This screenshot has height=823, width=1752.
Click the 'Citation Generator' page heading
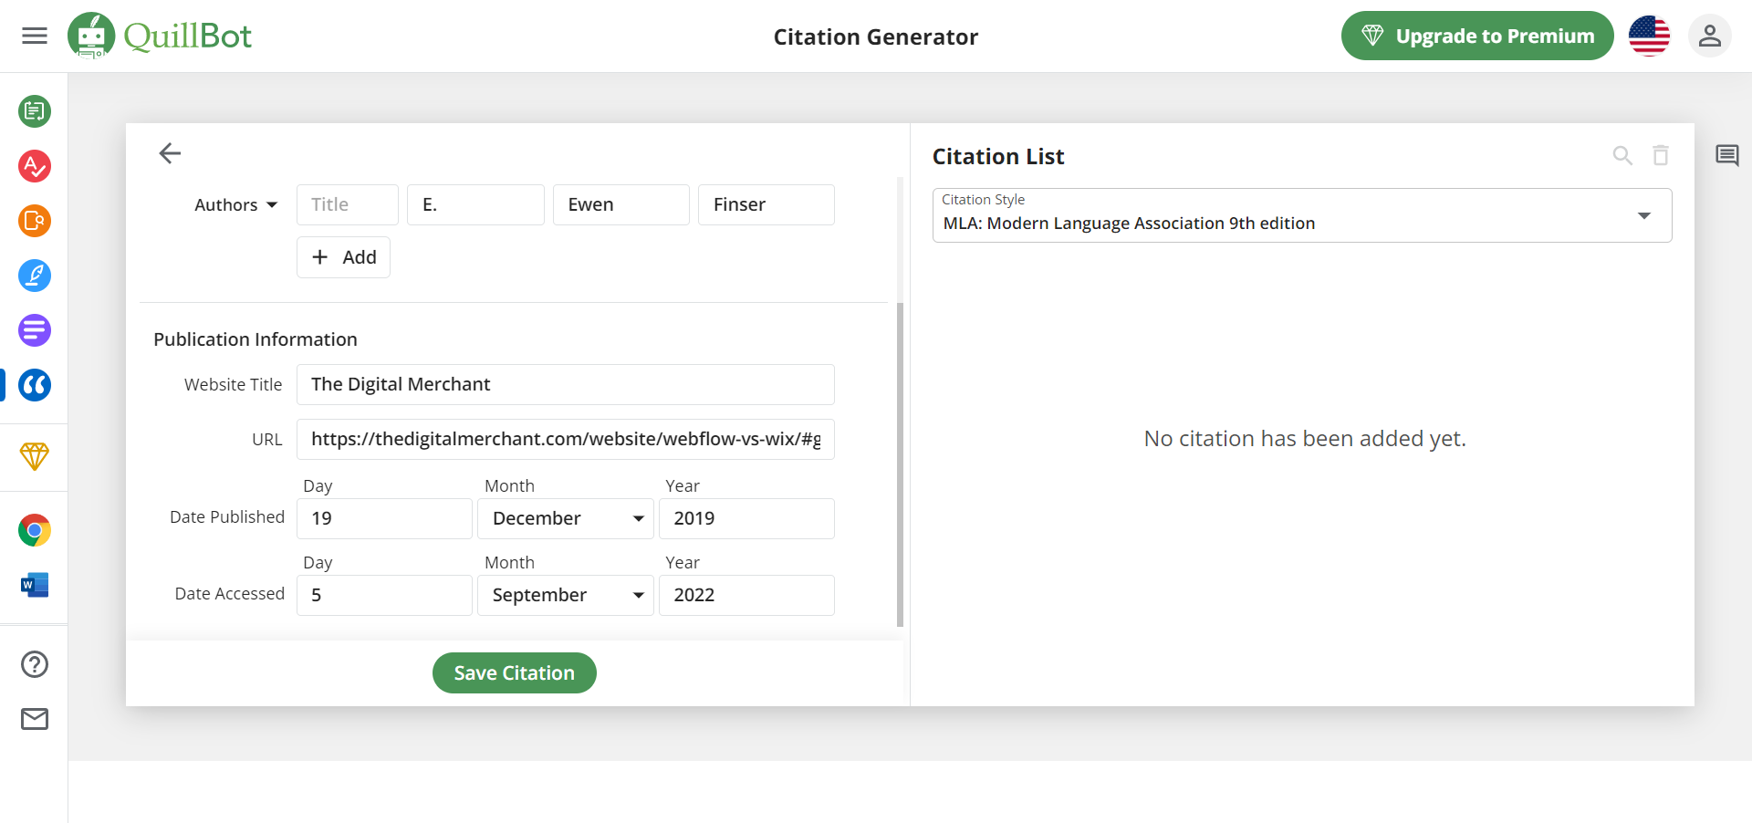876,36
